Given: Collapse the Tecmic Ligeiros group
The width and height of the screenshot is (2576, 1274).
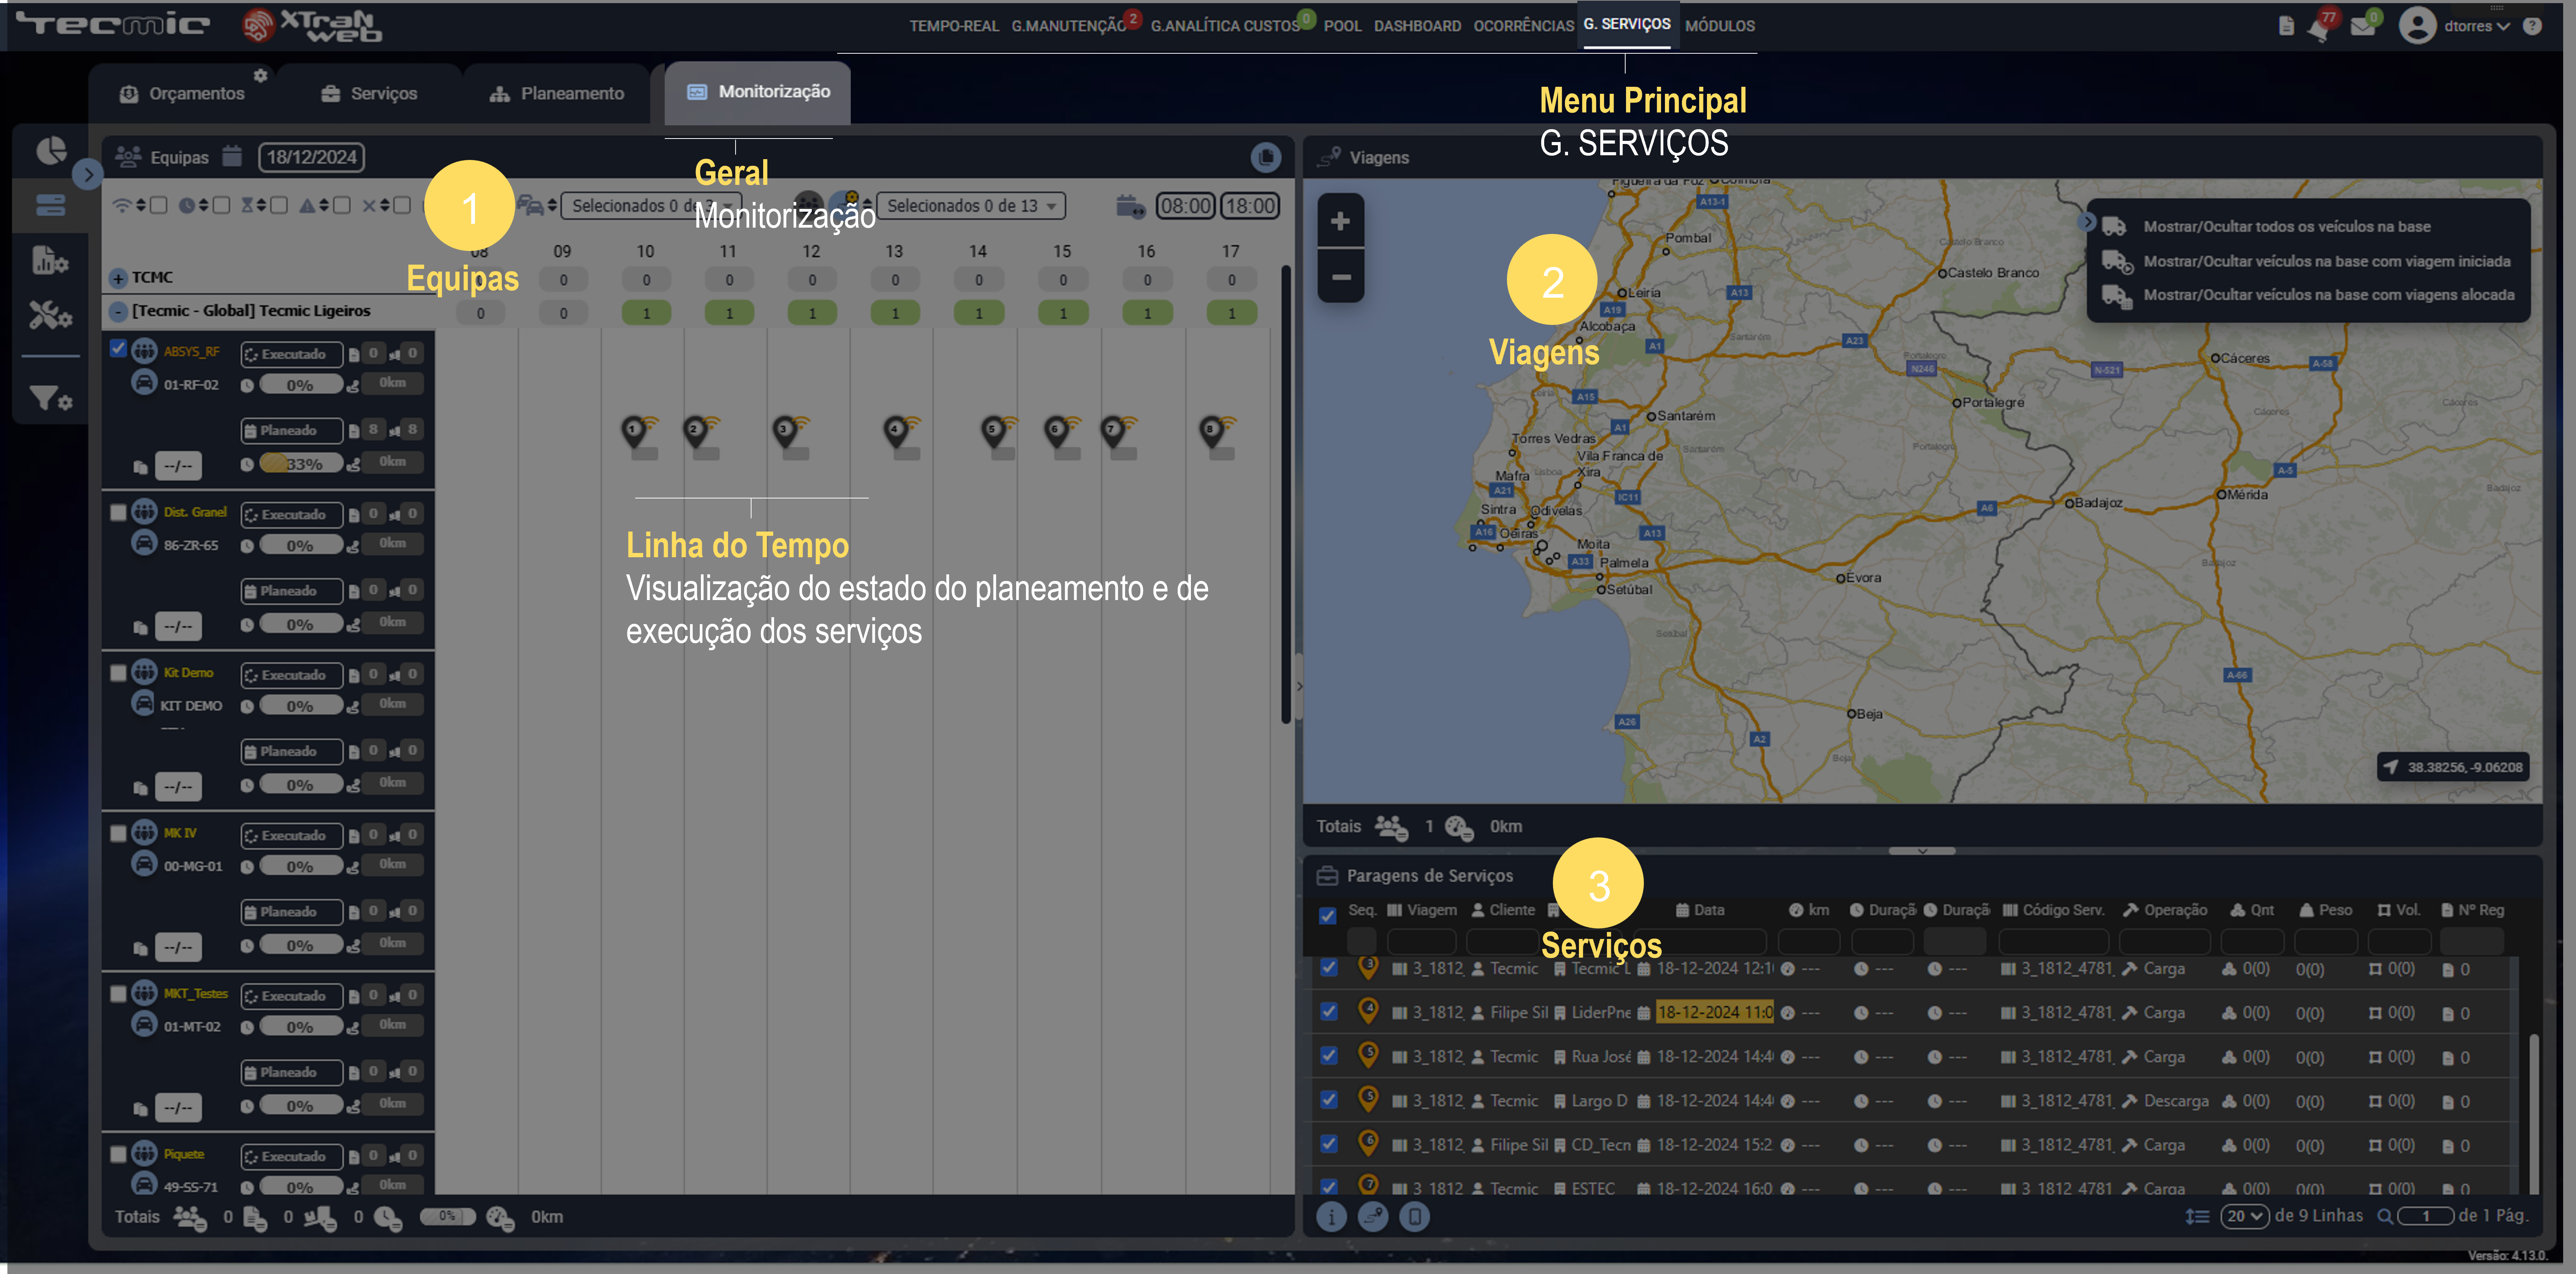Looking at the screenshot, I should point(118,312).
